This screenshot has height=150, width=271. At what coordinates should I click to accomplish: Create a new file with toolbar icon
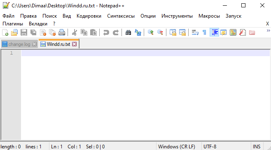5,32
